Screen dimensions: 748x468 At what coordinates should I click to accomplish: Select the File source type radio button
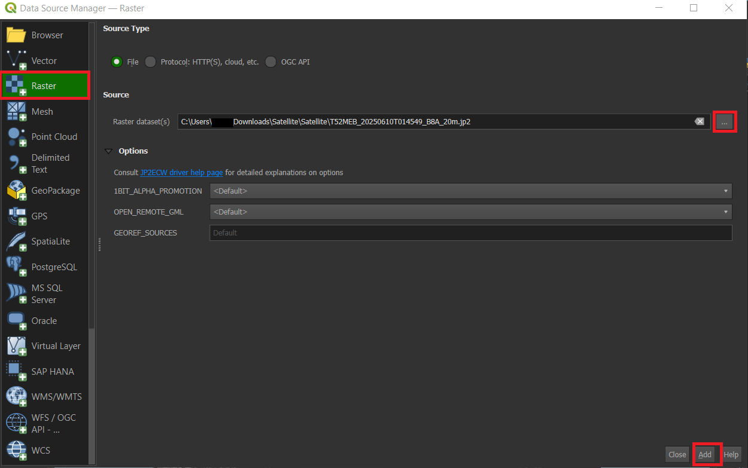(x=117, y=62)
